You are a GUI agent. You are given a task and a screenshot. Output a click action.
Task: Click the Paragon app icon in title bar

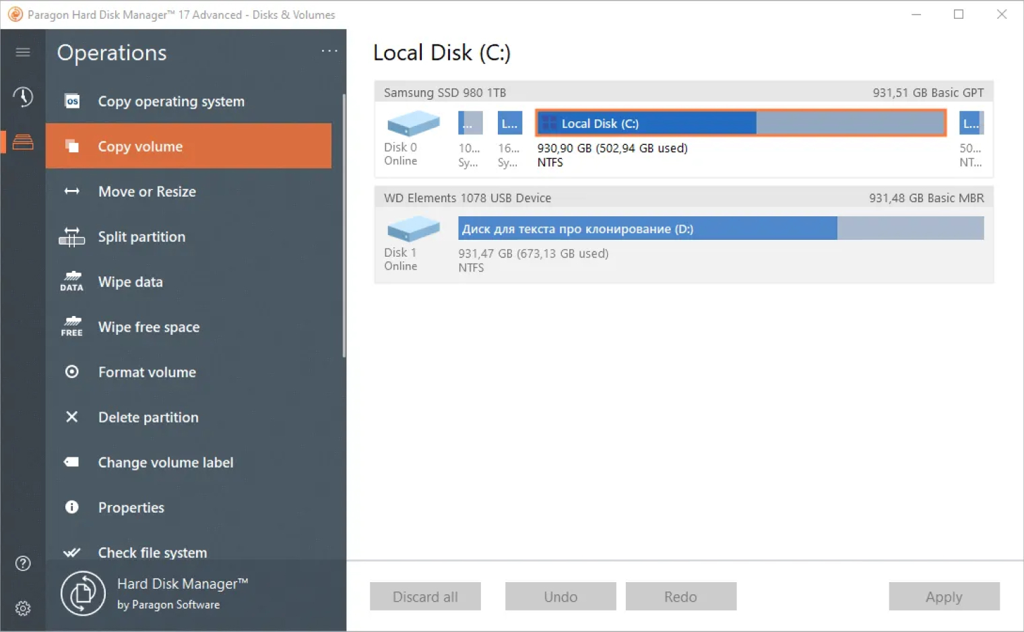point(15,14)
